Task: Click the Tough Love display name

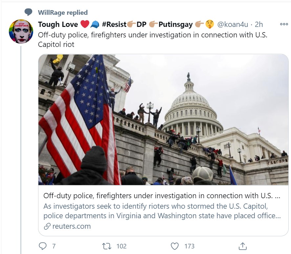Action: tap(58, 24)
